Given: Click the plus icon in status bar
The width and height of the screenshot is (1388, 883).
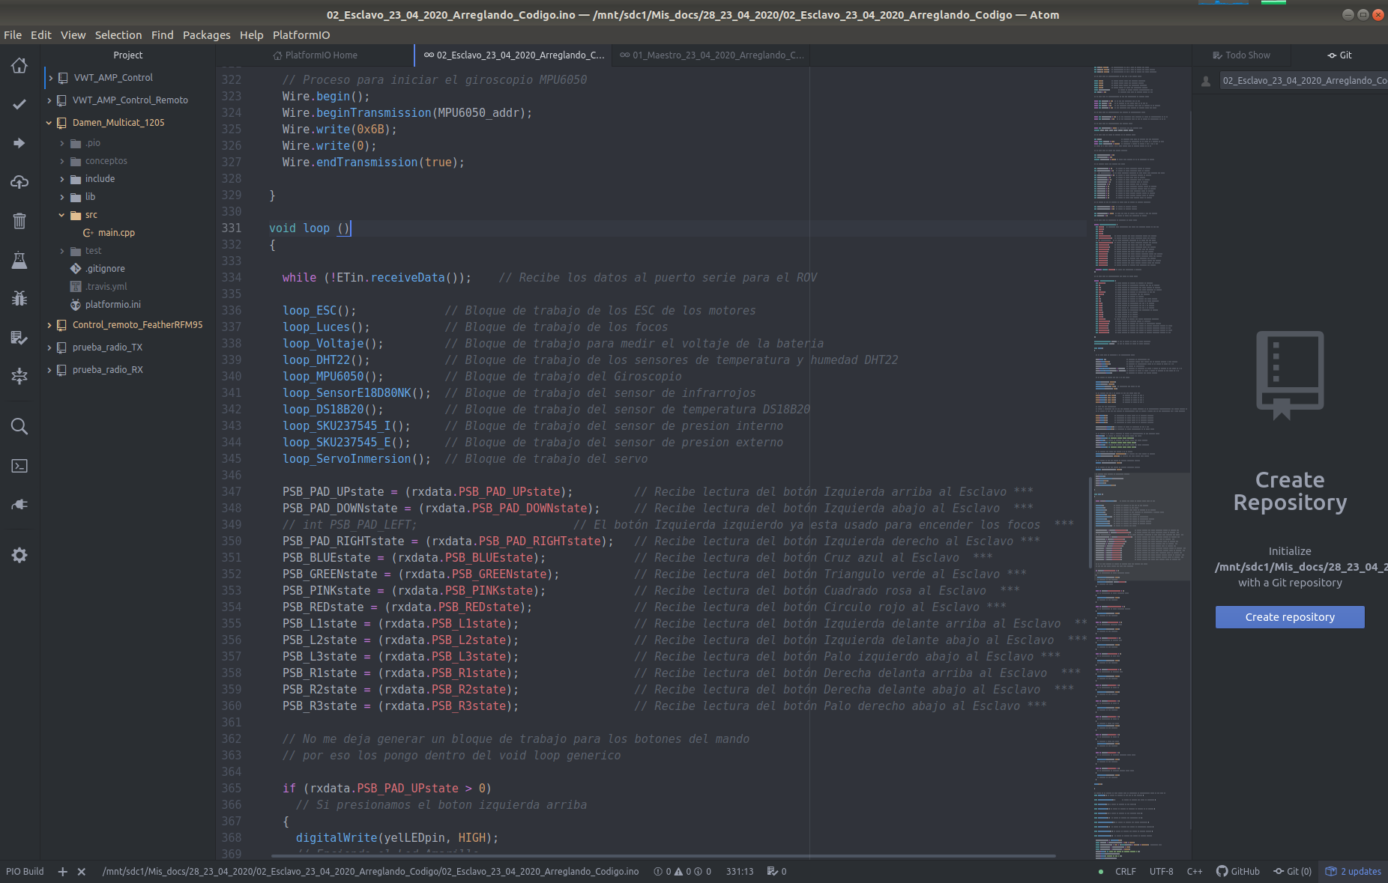Looking at the screenshot, I should (x=63, y=872).
